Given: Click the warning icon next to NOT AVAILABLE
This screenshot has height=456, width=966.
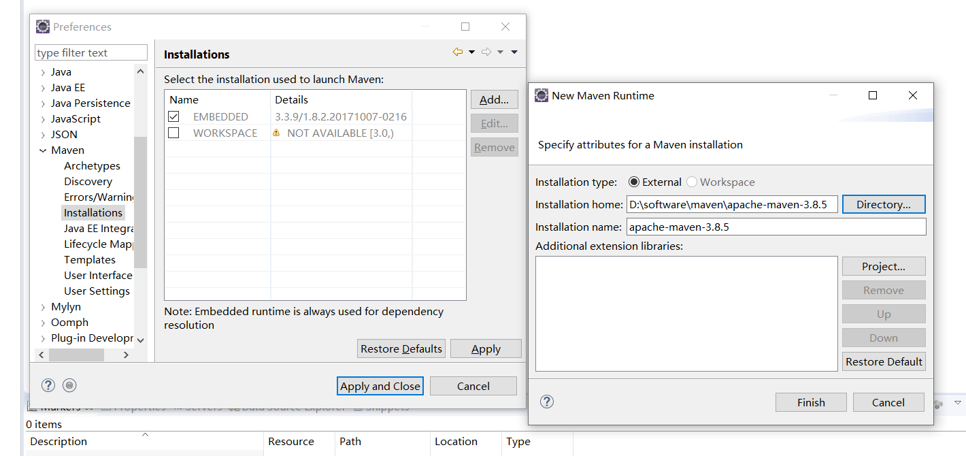Looking at the screenshot, I should (278, 133).
